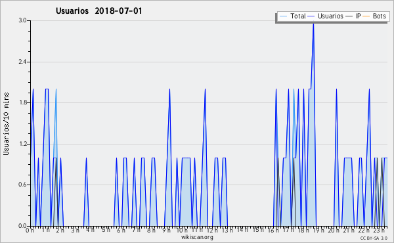The width and height of the screenshot is (394, 243).
Task: Click the '20 h' x-axis label
Action: point(334,230)
